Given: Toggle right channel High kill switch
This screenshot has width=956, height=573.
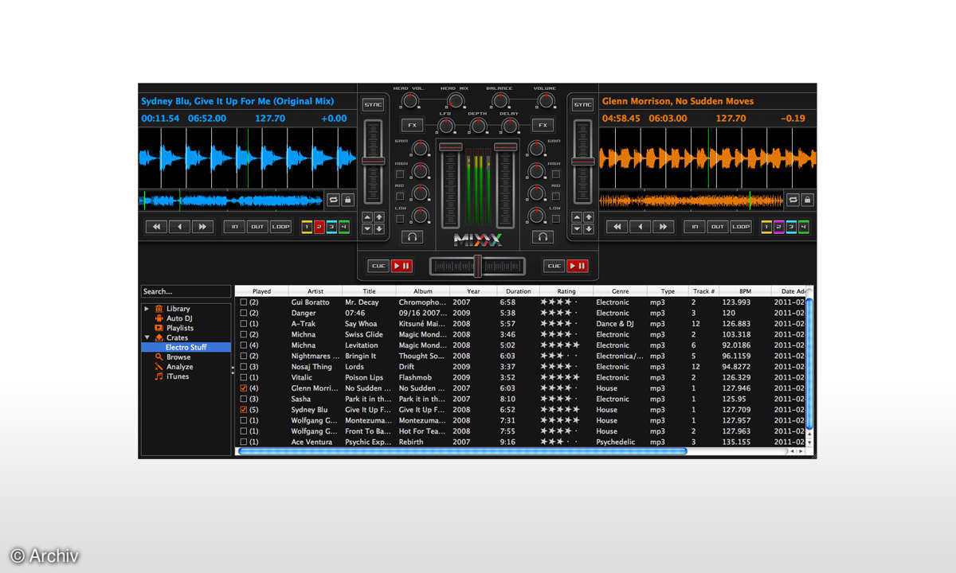Looking at the screenshot, I should [x=556, y=173].
